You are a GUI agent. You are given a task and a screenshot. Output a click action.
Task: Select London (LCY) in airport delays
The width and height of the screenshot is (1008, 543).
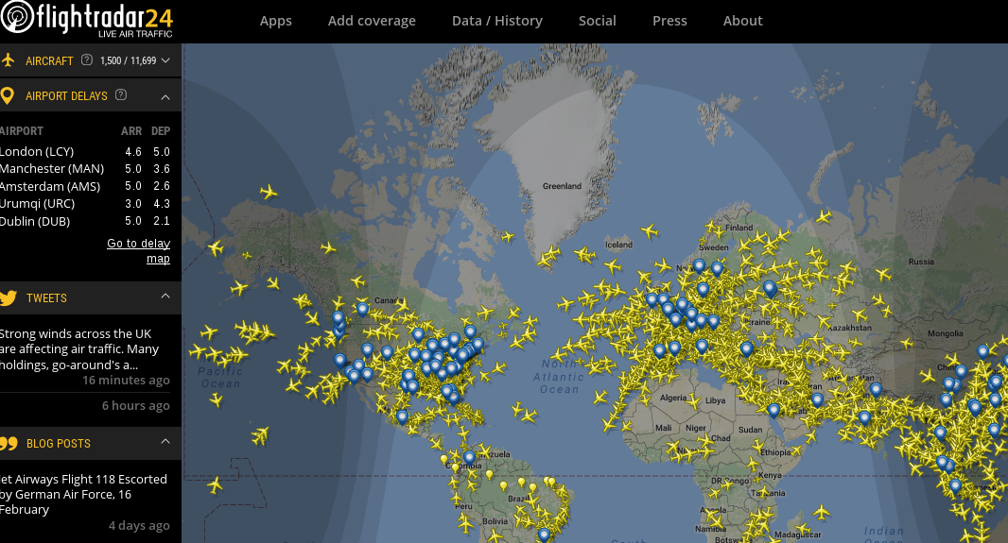coord(38,151)
